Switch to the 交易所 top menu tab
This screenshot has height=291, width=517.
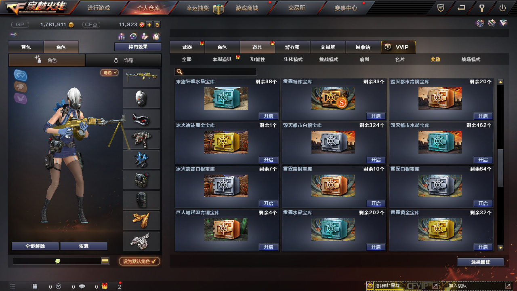[x=296, y=8]
